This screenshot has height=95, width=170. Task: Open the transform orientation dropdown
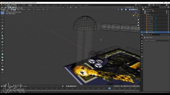63,7
